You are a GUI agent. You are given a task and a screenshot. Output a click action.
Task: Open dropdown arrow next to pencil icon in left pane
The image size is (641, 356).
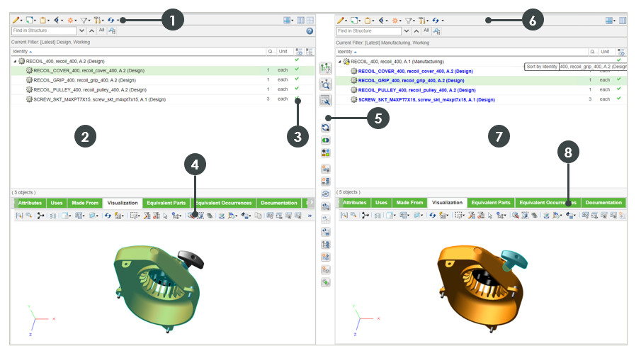pos(20,21)
